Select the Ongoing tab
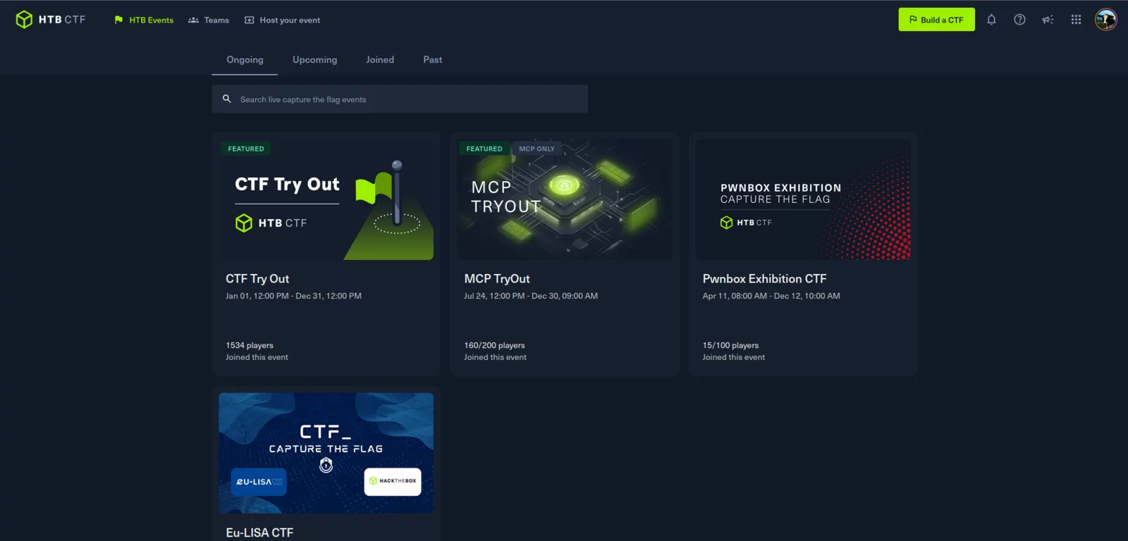 tap(245, 60)
